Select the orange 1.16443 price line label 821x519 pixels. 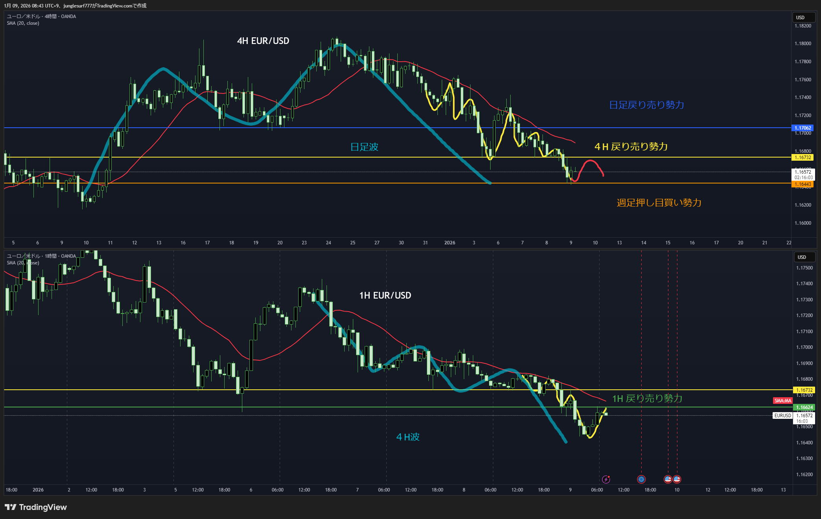(803, 184)
